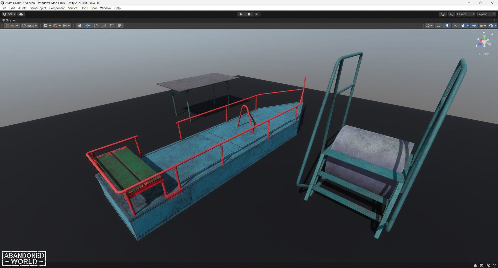This screenshot has width=498, height=268.
Task: Open the Global handle rotation dropdown
Action: pos(29,26)
